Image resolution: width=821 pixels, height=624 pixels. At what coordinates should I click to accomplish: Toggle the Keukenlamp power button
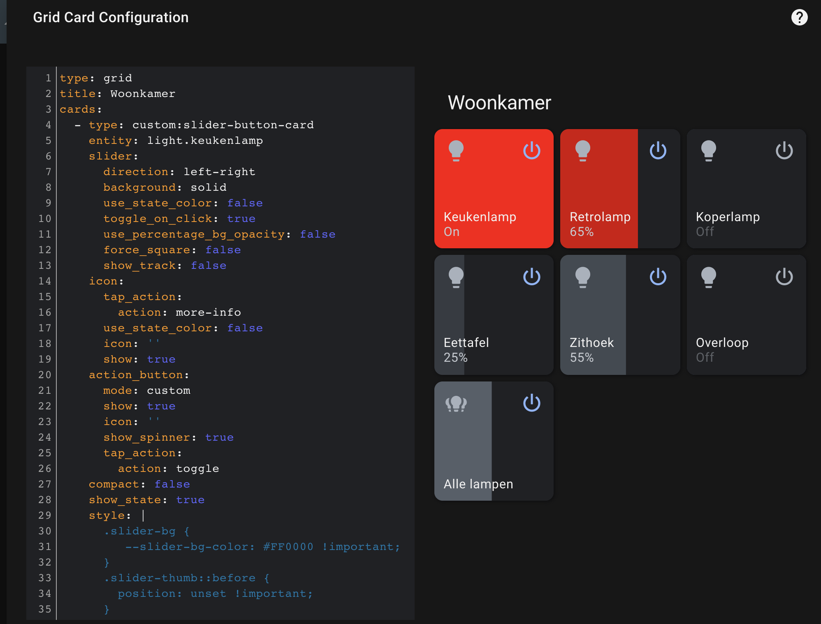coord(531,150)
